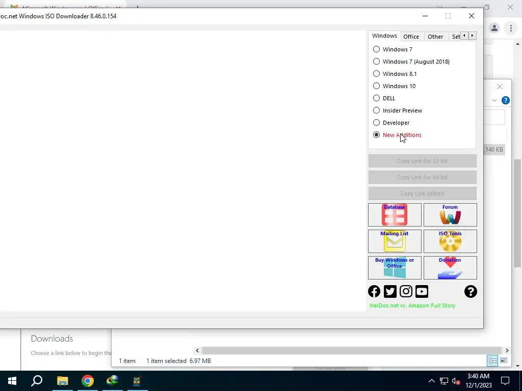The image size is (522, 391).
Task: Switch to the partially shown Settings tab
Action: 455,37
